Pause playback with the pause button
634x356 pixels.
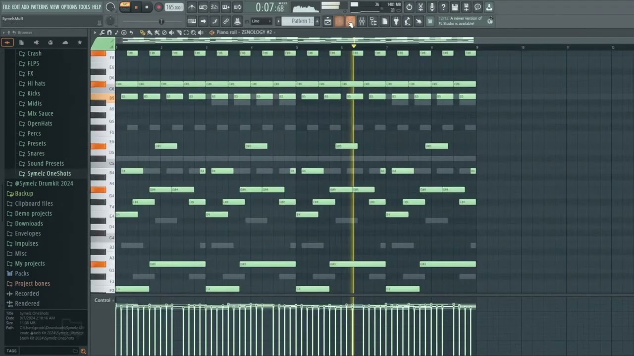click(x=136, y=7)
